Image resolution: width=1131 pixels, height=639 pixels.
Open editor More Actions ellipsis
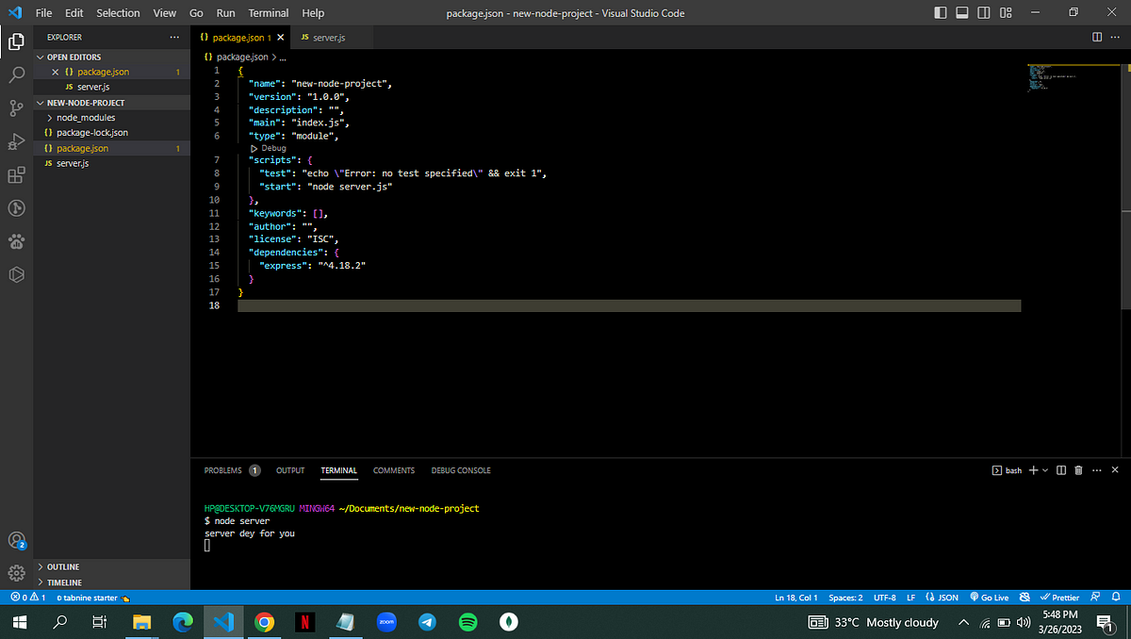pyautogui.click(x=1117, y=37)
